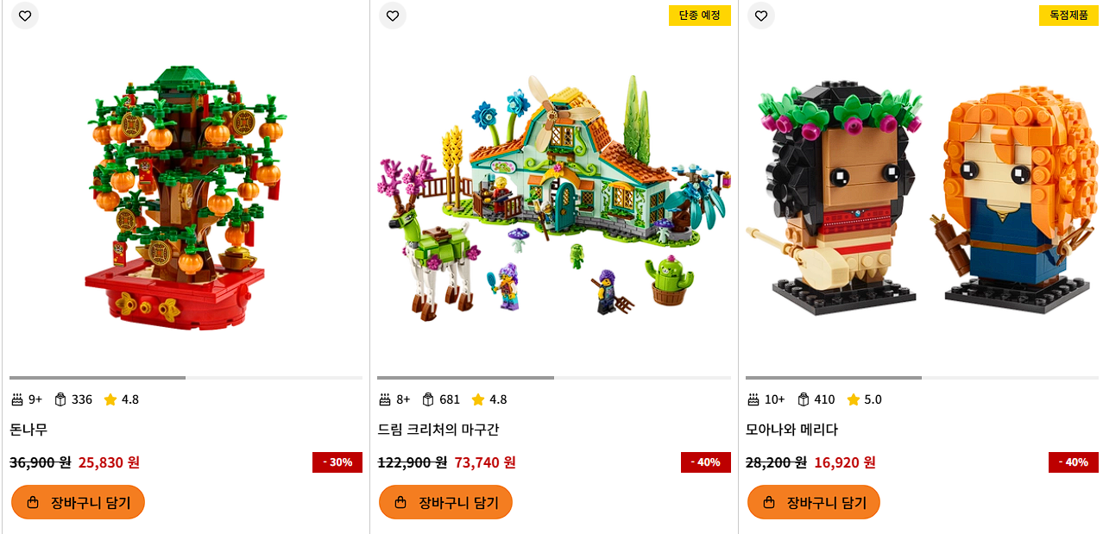Add 돈나무 to the shopping cart
Image resolution: width=1103 pixels, height=534 pixels.
click(x=78, y=502)
